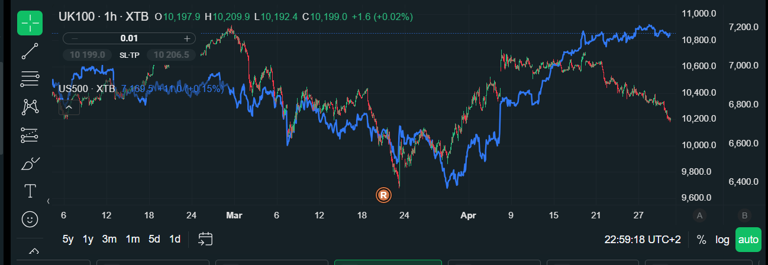Open the go to date calendar
This screenshot has height=265, width=768.
(x=205, y=239)
